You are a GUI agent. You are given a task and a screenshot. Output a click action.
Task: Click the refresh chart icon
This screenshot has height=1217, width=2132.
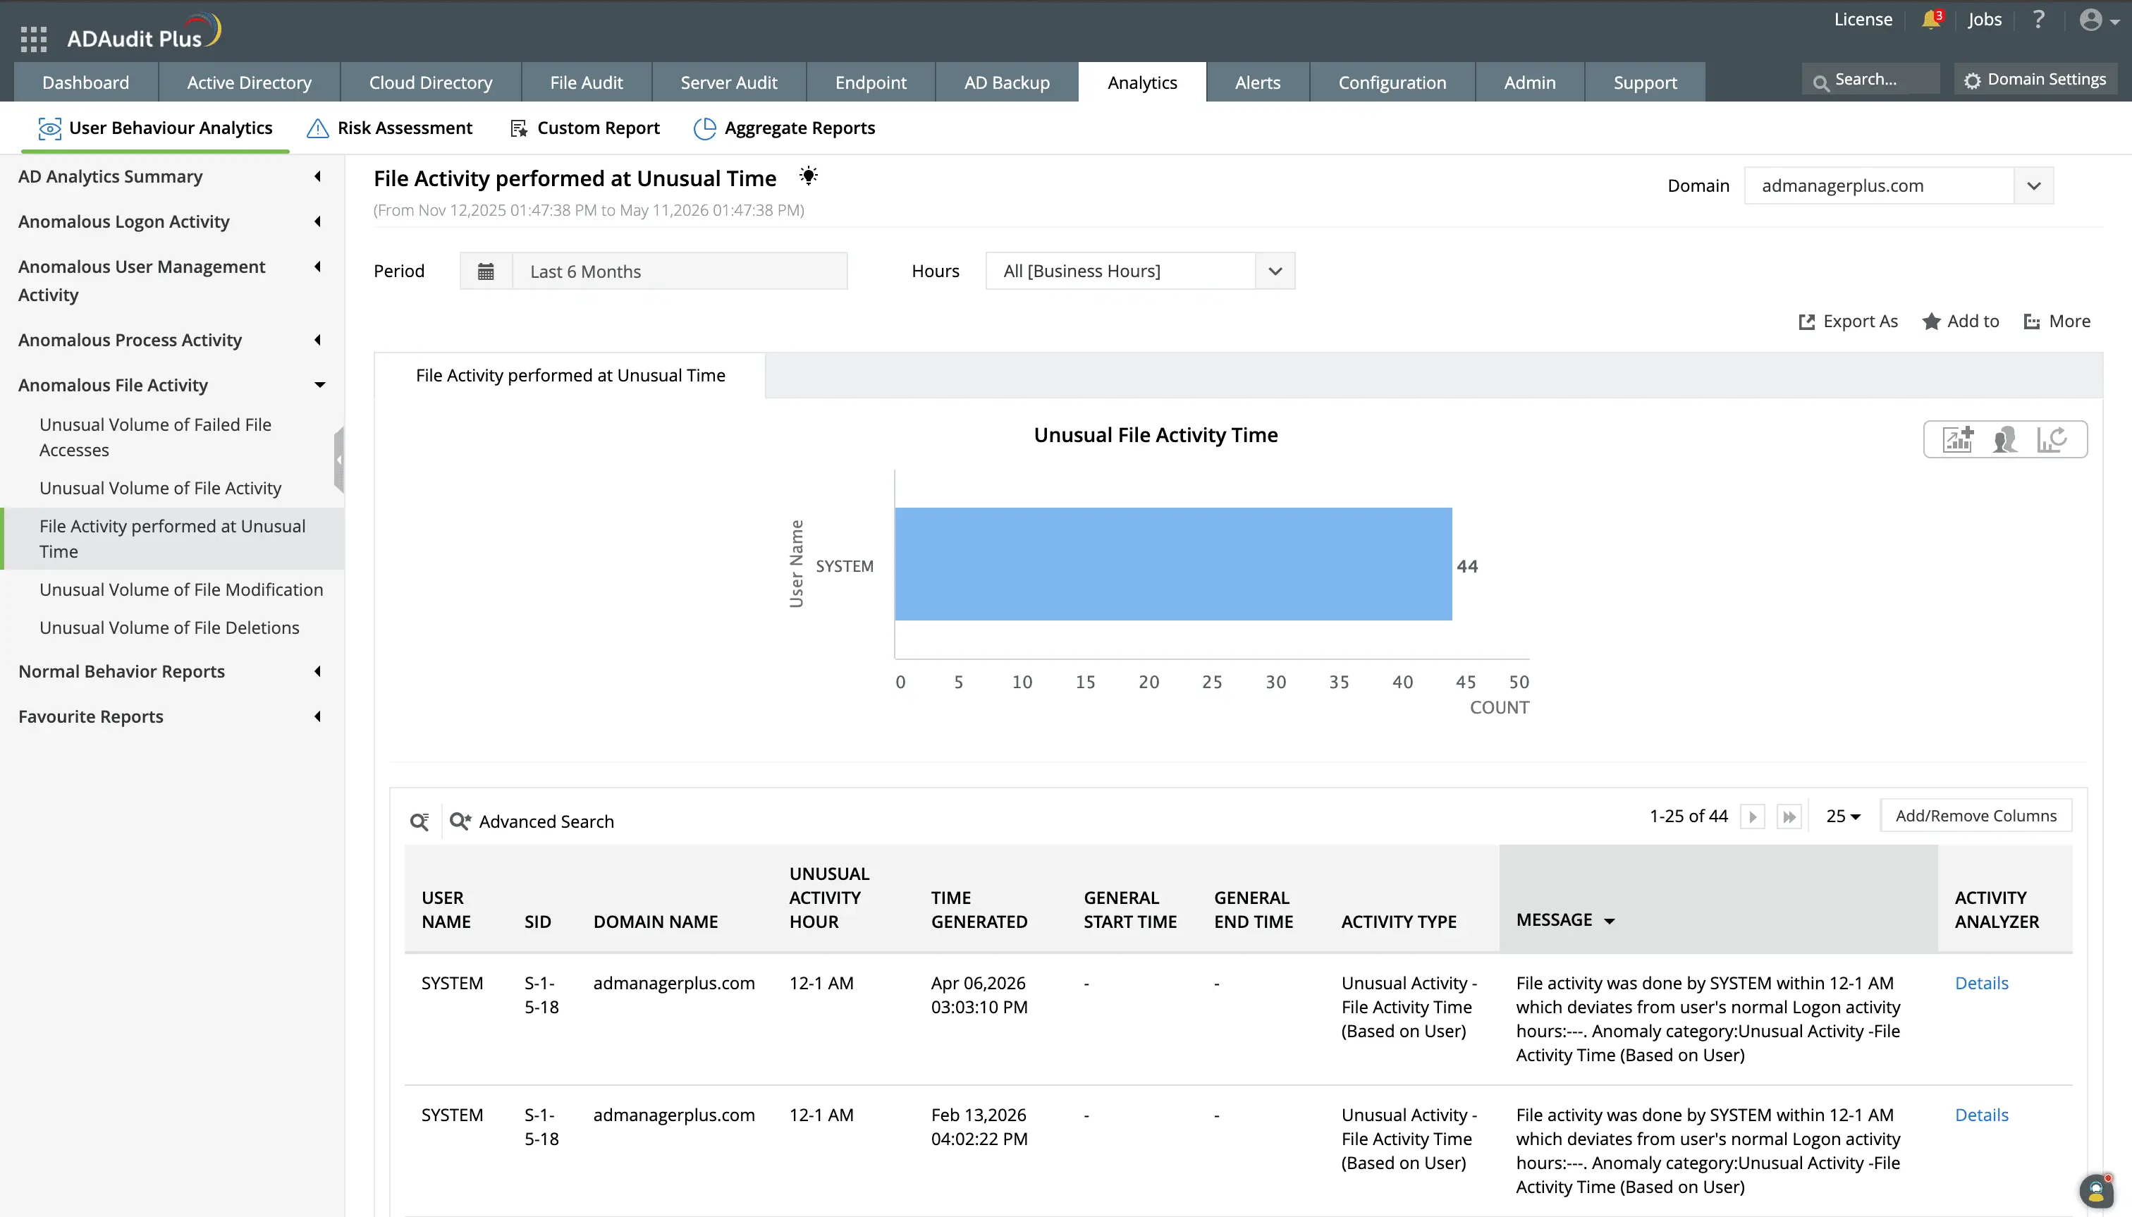[2052, 439]
